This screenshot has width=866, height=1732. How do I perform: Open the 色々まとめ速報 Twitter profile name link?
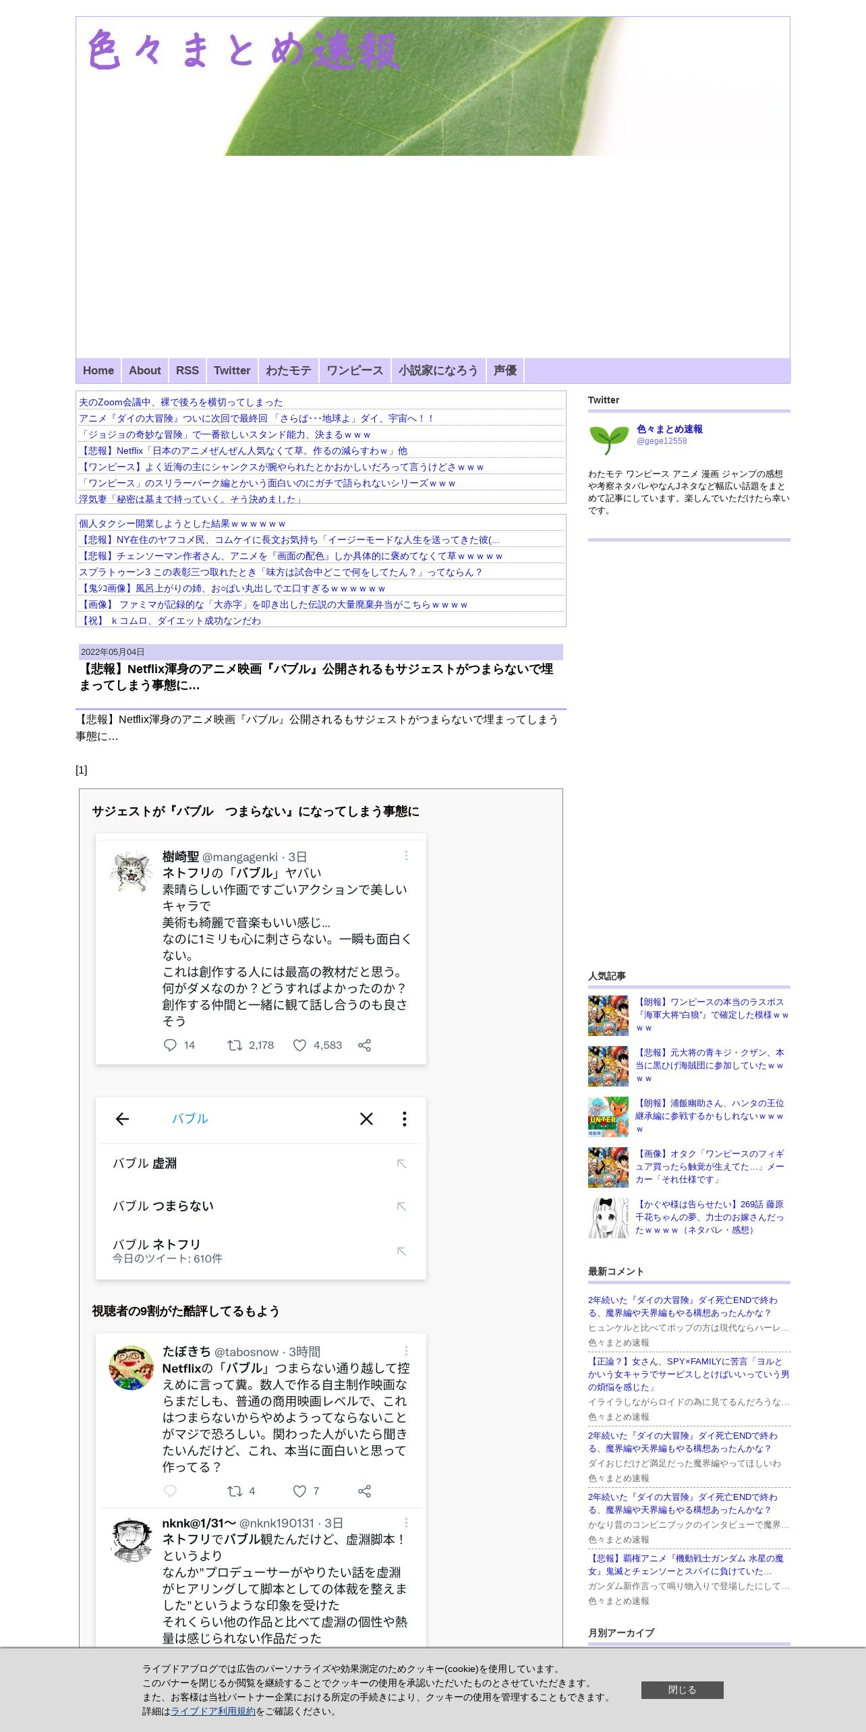tap(670, 429)
